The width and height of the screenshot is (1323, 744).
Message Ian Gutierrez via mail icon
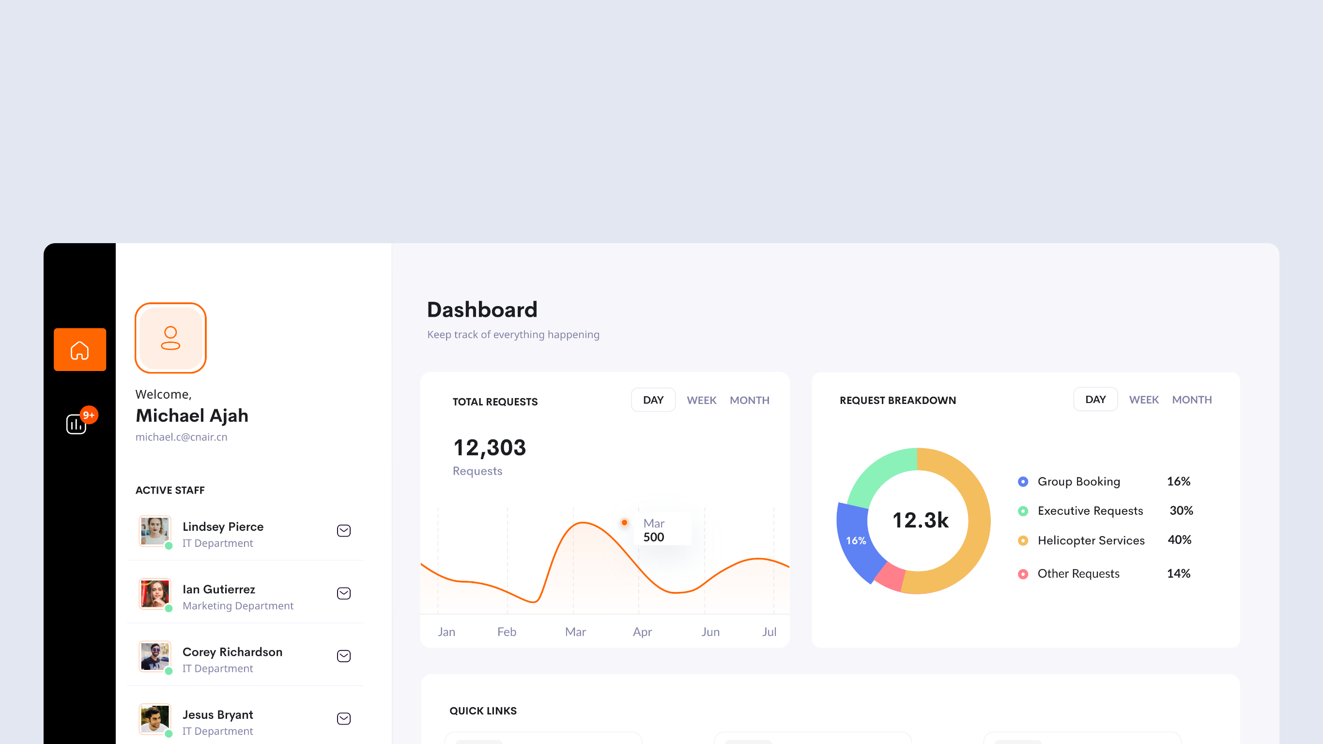click(344, 593)
